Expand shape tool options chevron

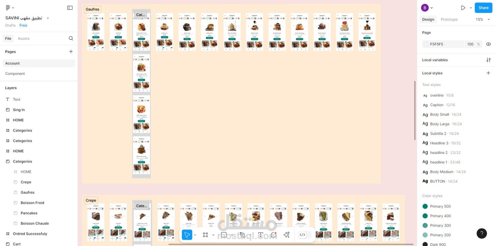click(231, 235)
